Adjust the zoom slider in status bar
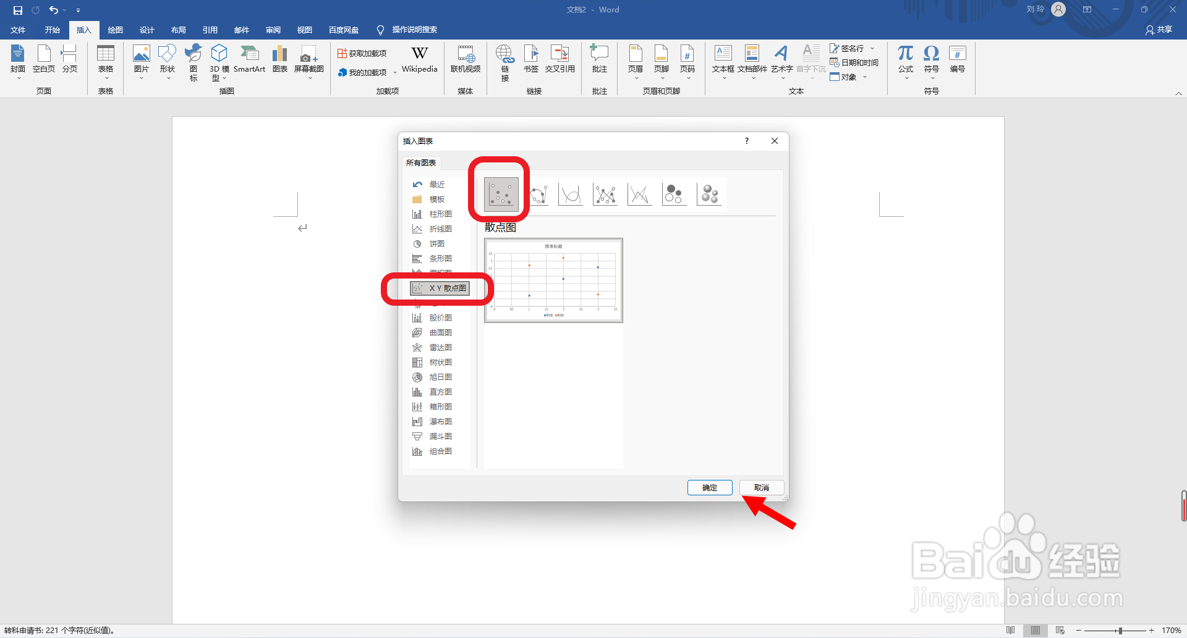 click(x=1120, y=631)
